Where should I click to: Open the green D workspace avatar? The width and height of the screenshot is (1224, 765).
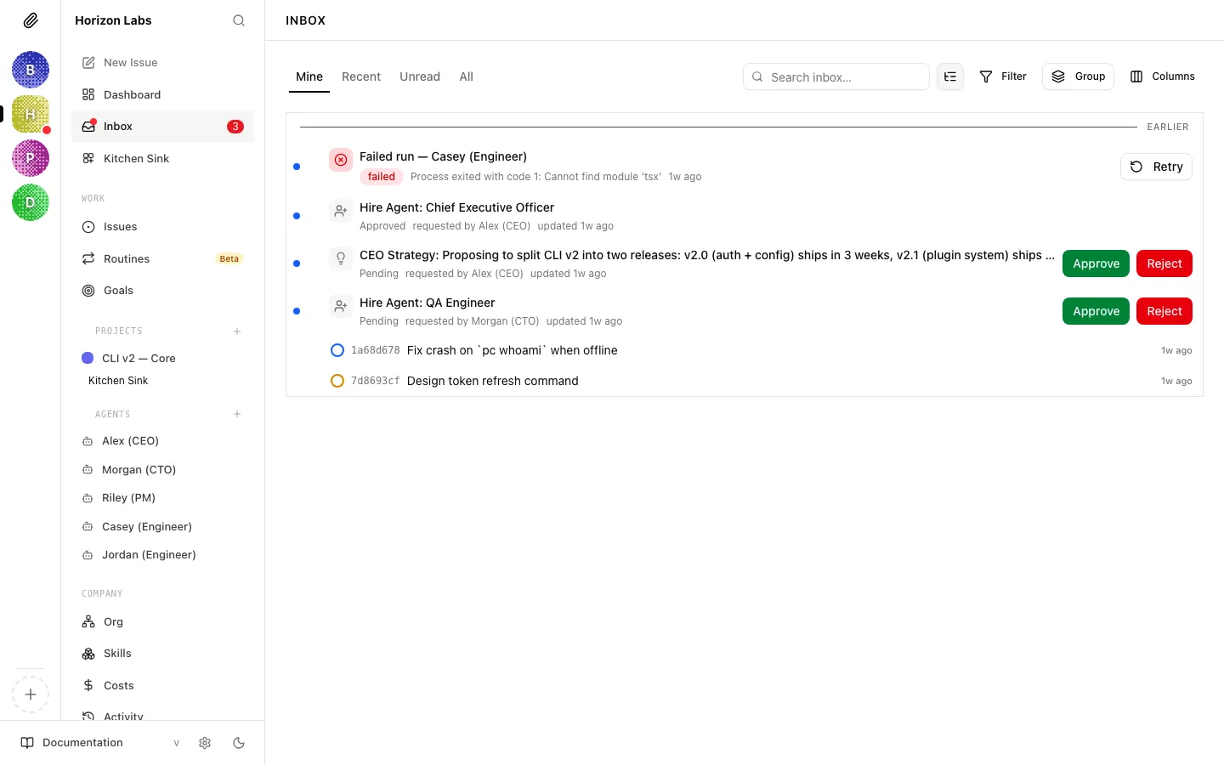coord(31,202)
